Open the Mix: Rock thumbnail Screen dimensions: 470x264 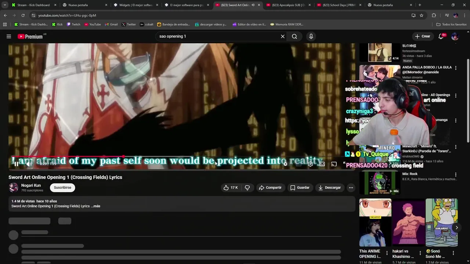[x=380, y=182]
